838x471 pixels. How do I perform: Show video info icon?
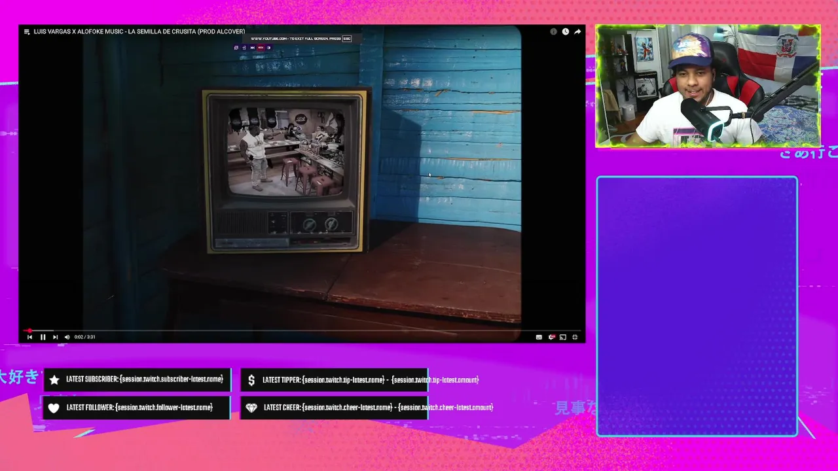pos(554,31)
